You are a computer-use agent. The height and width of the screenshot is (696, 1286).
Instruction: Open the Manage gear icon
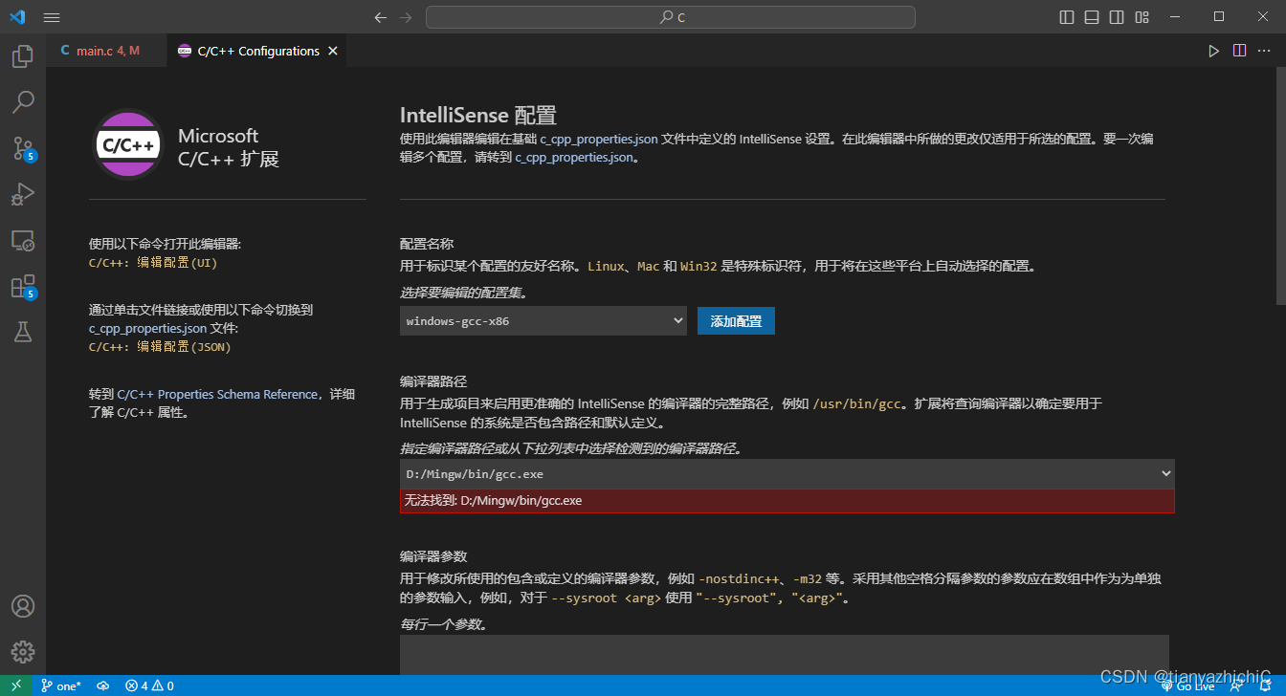click(23, 652)
